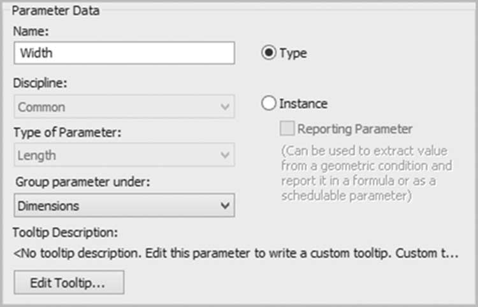Click the Discipline: label
The width and height of the screenshot is (478, 307).
click(40, 83)
